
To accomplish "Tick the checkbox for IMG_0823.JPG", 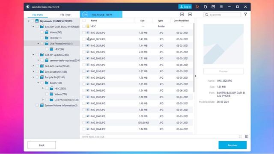I will tap(84, 33).
